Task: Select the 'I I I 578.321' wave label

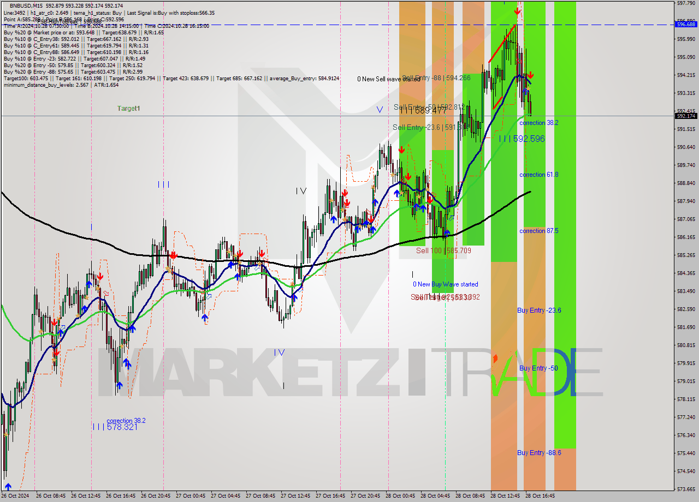Action: click(x=114, y=427)
